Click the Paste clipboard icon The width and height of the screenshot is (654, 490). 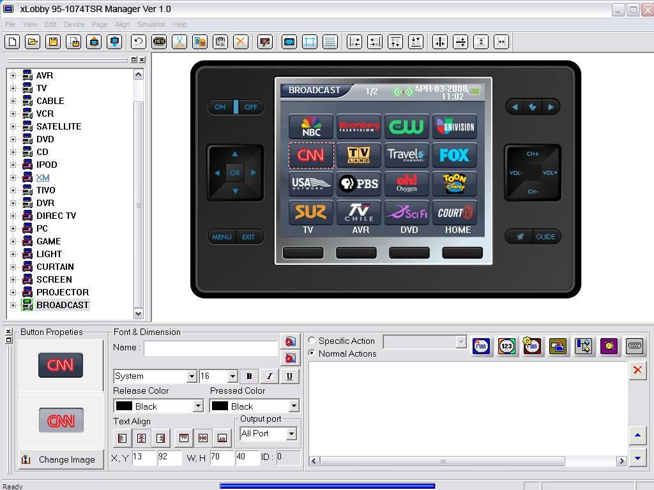(220, 41)
